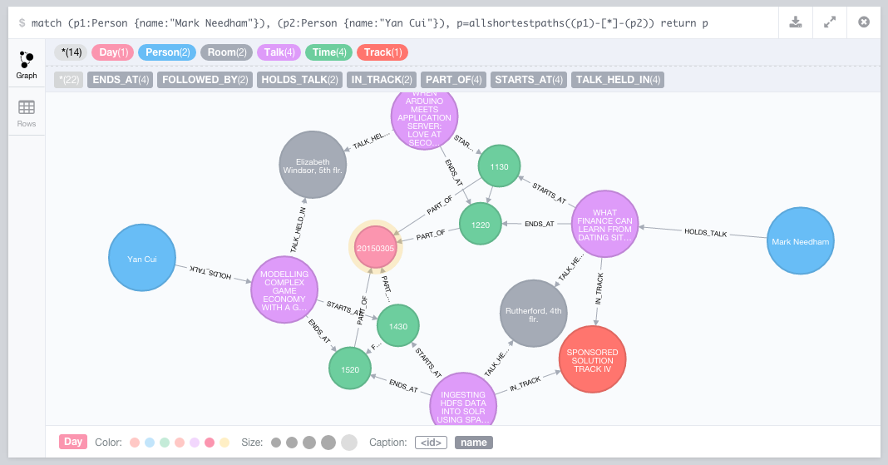Select the *(14) all-nodes label
This screenshot has width=888, height=465.
click(x=71, y=52)
